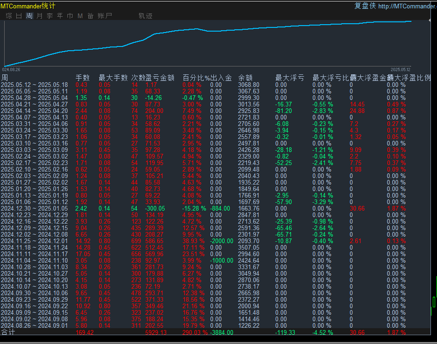Open the 月 monthly tab
The width and height of the screenshot is (437, 344).
click(x=40, y=16)
